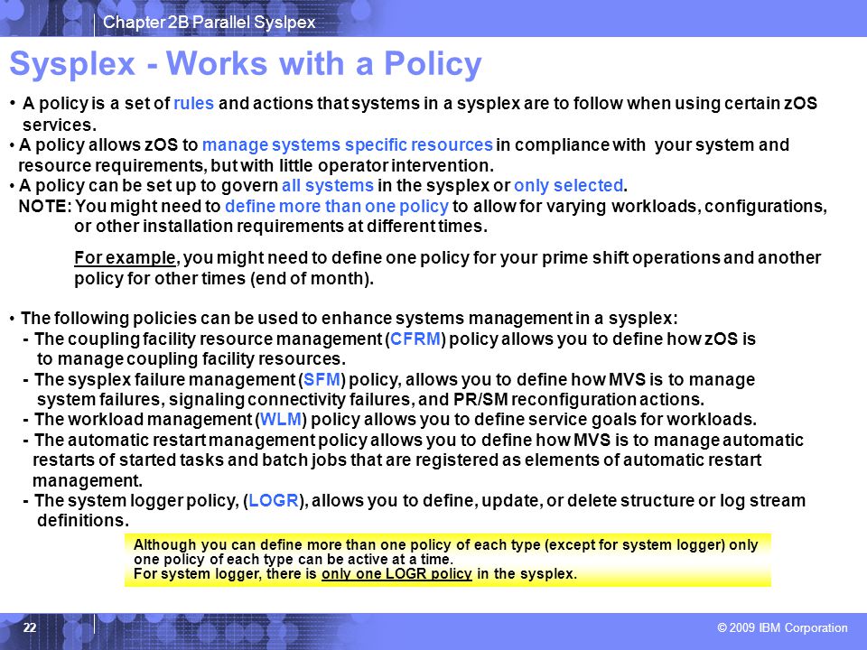Click the word 'definitions.' under system logger

[x=83, y=521]
